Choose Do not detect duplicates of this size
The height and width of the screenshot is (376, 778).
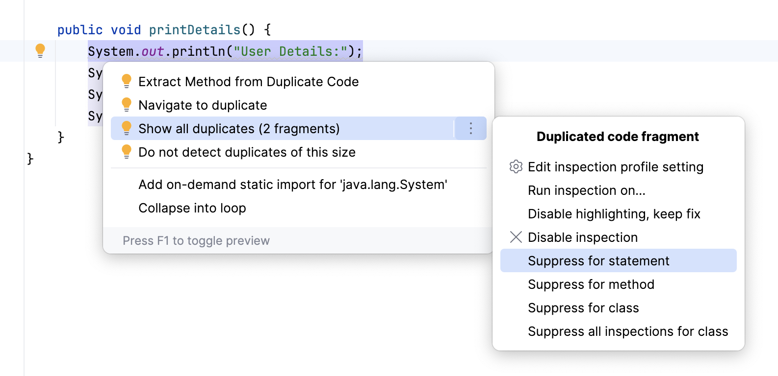[247, 152]
